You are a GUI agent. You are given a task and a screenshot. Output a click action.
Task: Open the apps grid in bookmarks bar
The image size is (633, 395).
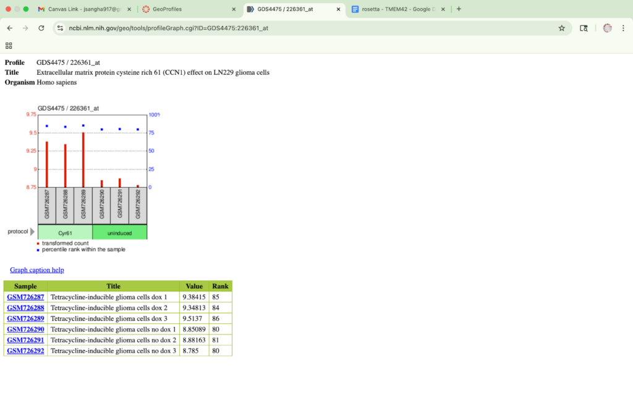point(9,46)
